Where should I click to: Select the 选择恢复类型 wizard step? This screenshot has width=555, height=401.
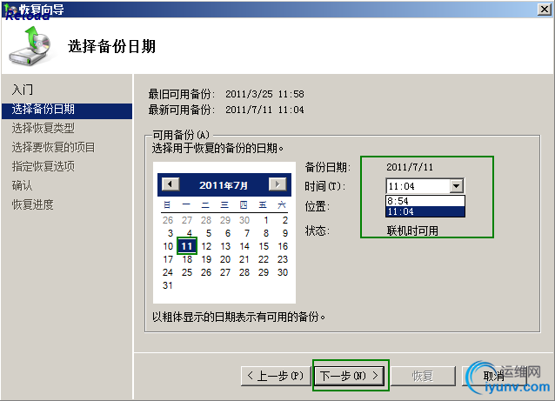pyautogui.click(x=43, y=128)
